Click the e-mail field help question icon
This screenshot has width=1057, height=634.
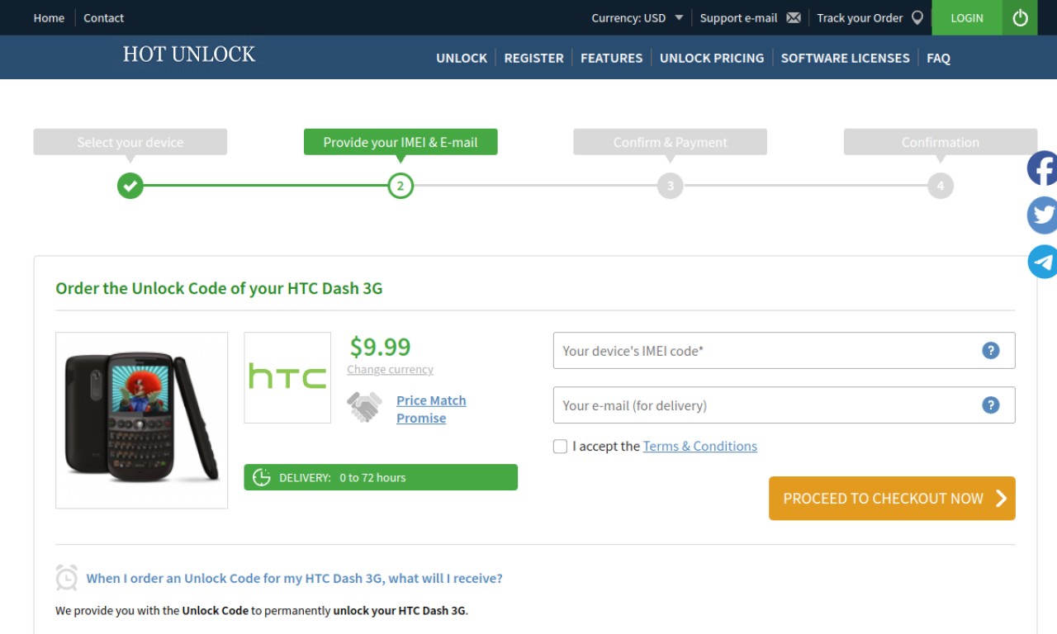tap(990, 405)
